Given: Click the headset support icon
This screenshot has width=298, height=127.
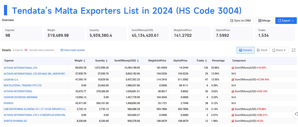Looking at the screenshot, I should 296,114.
